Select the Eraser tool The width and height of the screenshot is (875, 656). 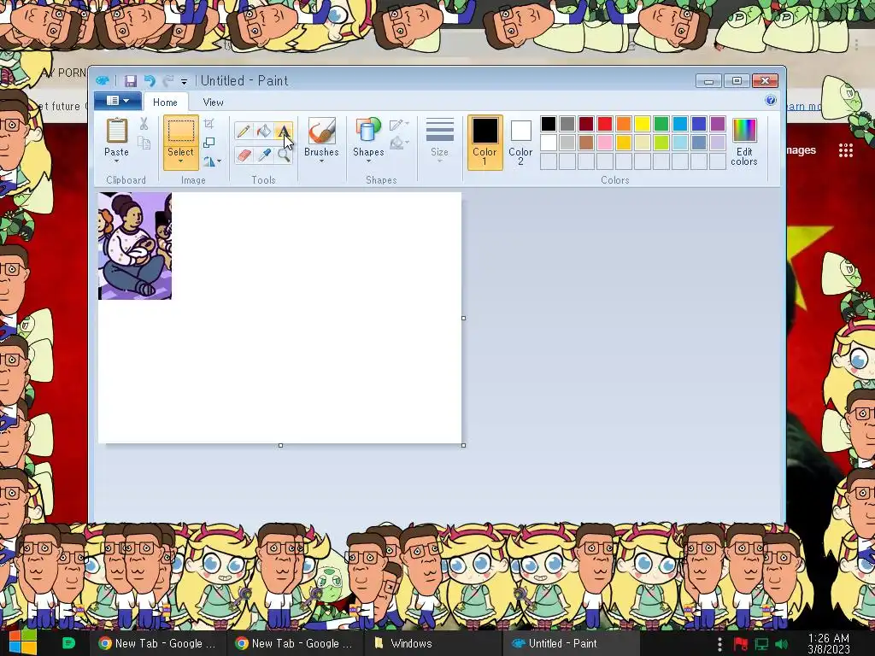coord(244,155)
